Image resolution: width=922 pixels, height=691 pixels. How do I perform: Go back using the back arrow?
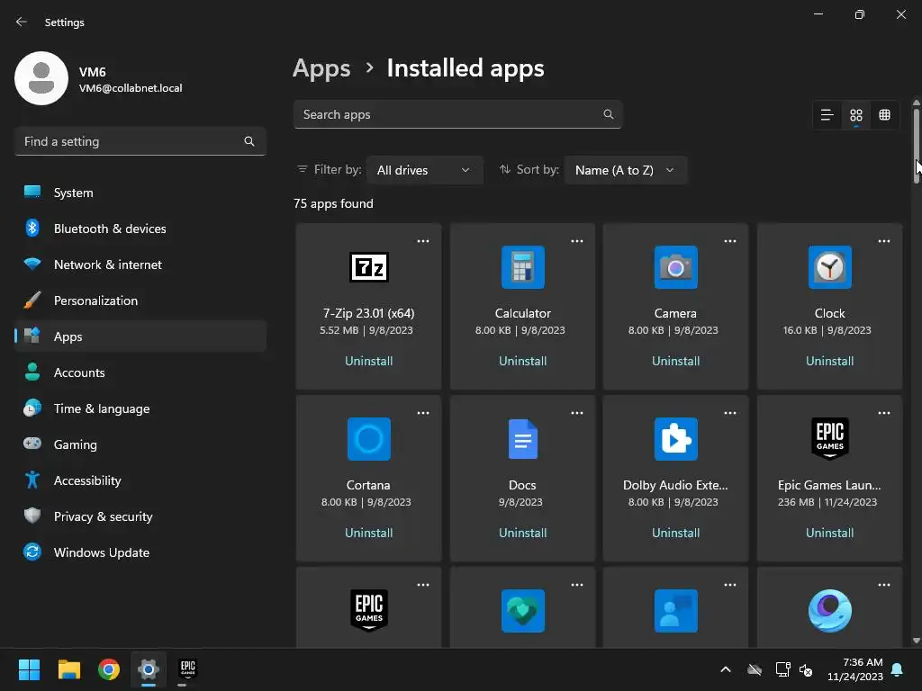22,22
